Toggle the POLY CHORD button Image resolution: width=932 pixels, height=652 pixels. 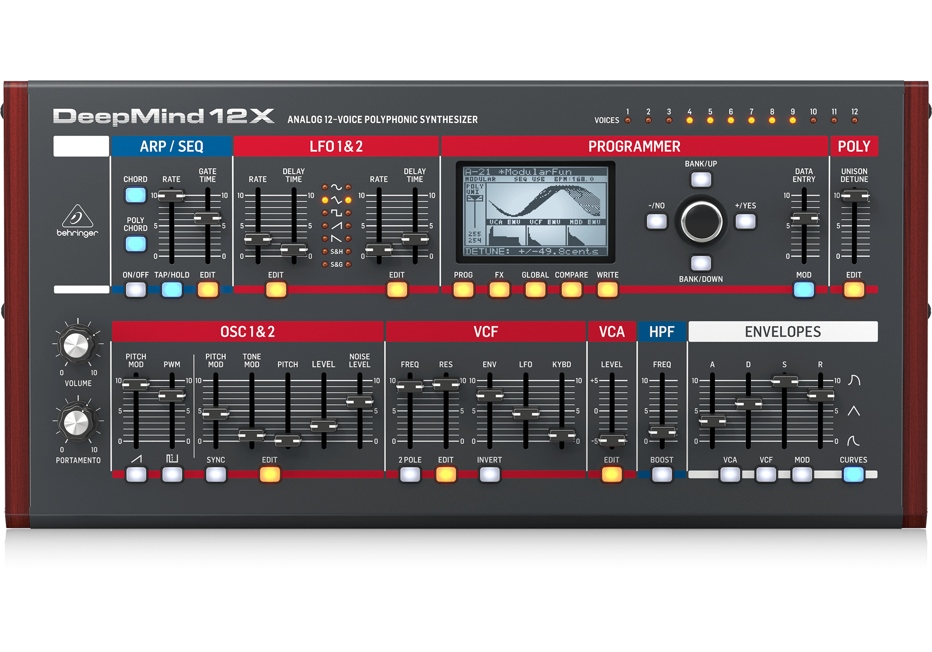[136, 244]
